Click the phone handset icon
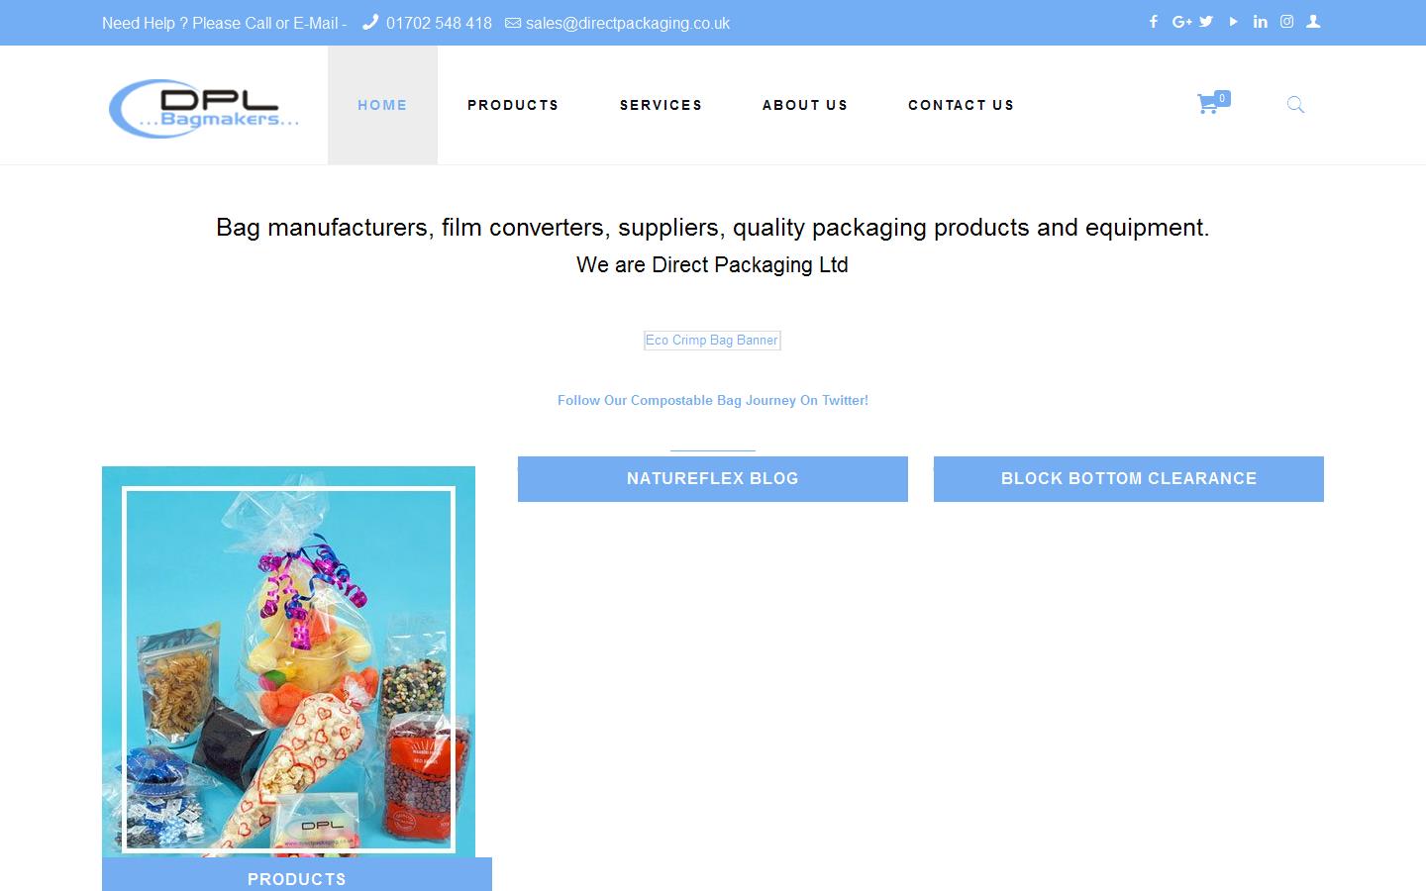Image resolution: width=1426 pixels, height=891 pixels. 370,22
